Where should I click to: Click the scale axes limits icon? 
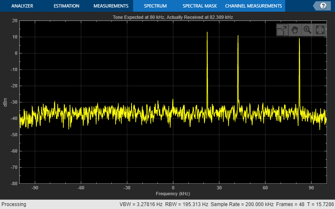[282, 30]
